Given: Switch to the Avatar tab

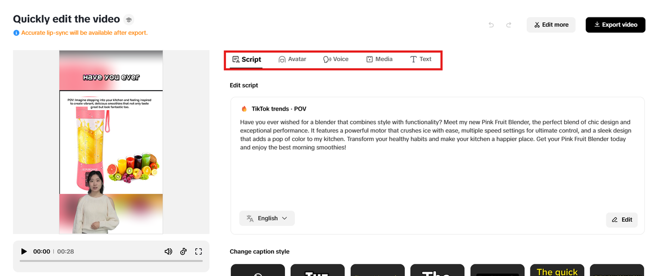Looking at the screenshot, I should (x=292, y=59).
